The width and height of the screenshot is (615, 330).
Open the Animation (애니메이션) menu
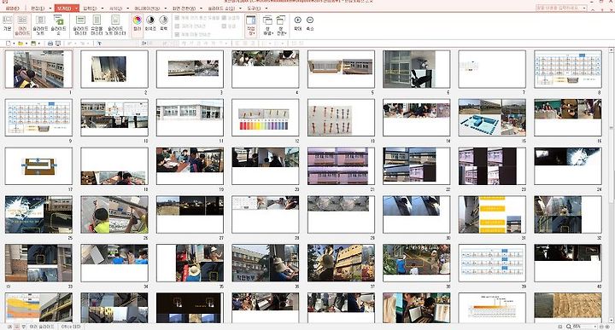point(147,9)
